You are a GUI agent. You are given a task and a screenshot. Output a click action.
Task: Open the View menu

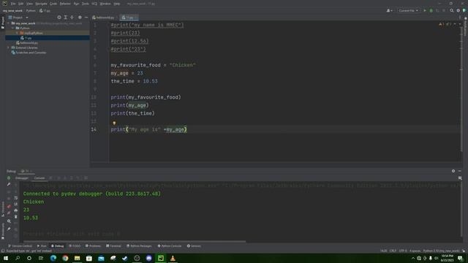[x=29, y=4]
